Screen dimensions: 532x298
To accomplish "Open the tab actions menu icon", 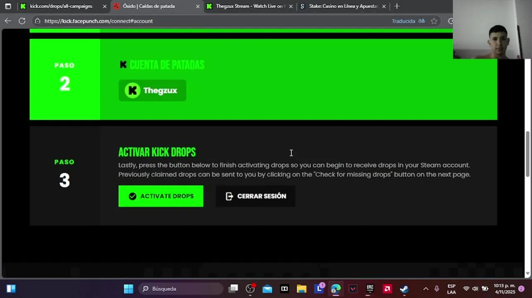I will point(8,6).
